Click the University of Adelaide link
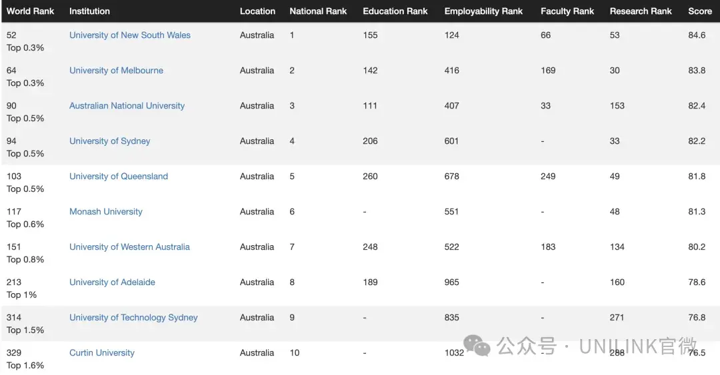This screenshot has height=375, width=720. 112,282
